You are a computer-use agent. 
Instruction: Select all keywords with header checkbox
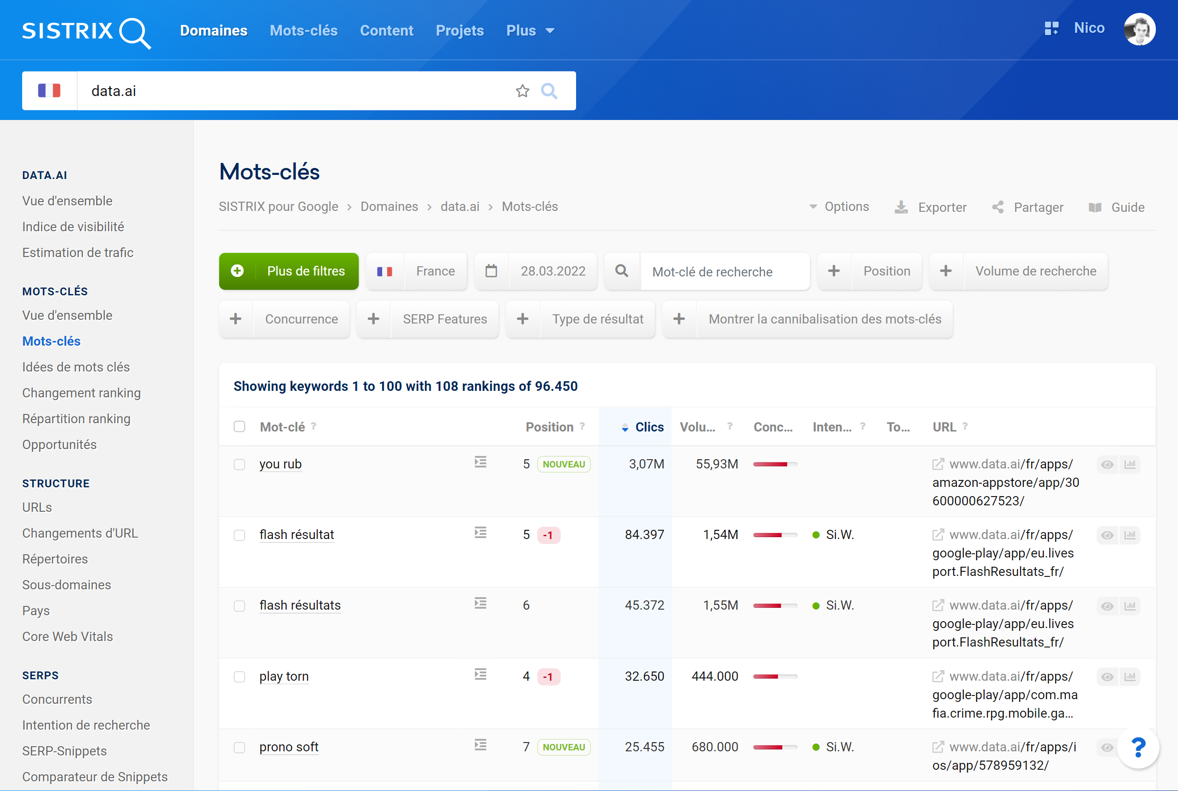240,427
